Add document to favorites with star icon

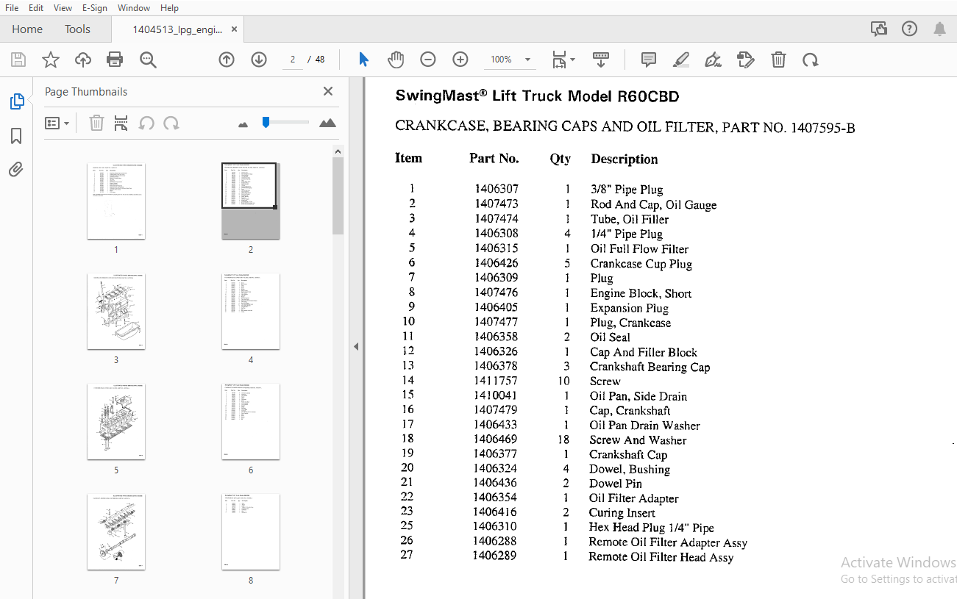click(51, 60)
